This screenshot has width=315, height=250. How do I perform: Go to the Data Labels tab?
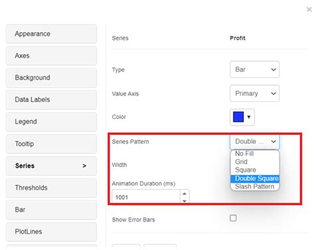click(x=51, y=100)
